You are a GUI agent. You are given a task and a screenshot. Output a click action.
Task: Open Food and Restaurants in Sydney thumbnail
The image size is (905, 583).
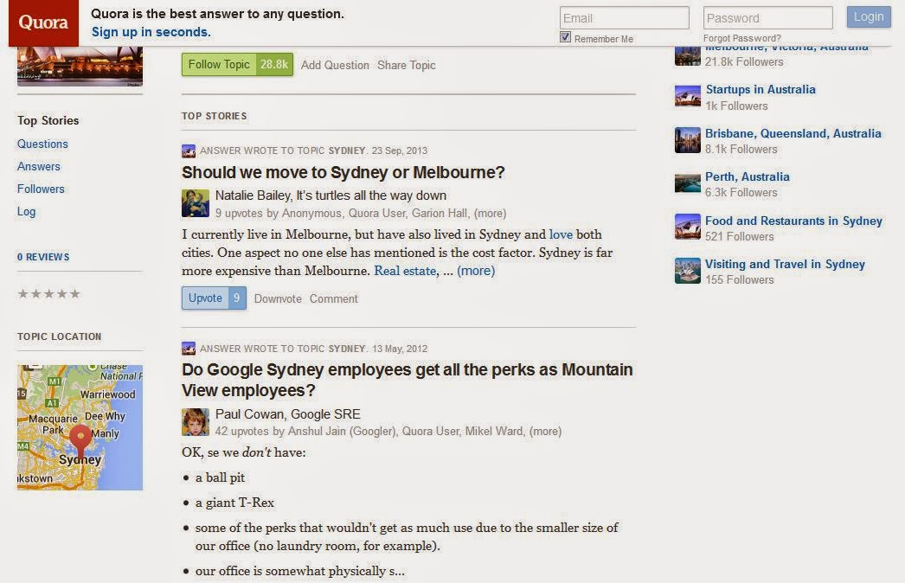688,227
